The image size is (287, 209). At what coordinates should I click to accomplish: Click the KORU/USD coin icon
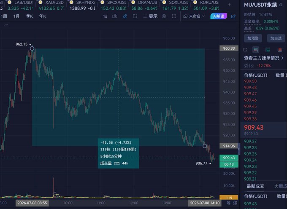tap(195, 3)
